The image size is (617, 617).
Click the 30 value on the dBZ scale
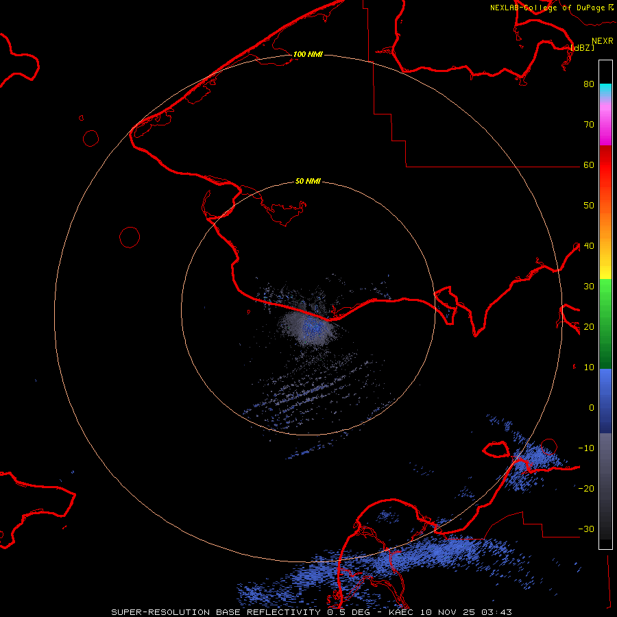pyautogui.click(x=589, y=287)
